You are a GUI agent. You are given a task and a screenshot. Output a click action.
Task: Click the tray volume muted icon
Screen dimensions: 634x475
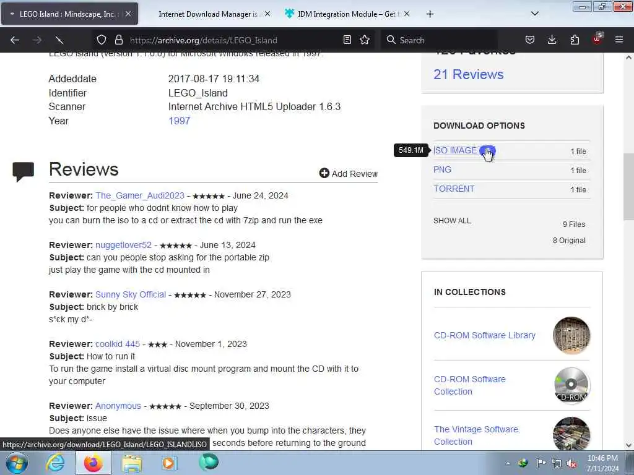pos(571,463)
